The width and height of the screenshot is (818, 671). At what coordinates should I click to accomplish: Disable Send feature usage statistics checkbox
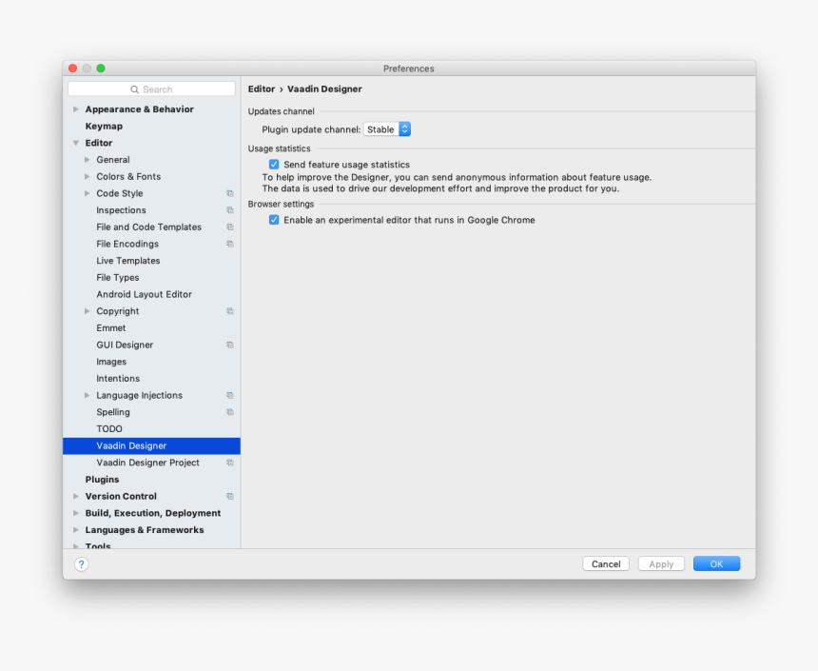pyautogui.click(x=274, y=165)
